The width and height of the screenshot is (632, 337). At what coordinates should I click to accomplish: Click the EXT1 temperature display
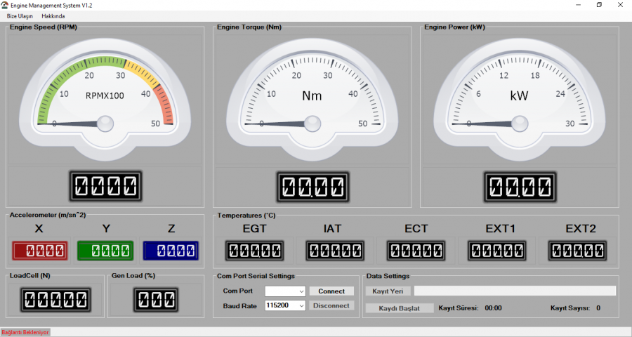497,251
